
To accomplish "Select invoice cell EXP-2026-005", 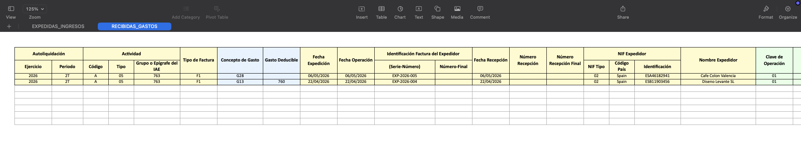I will pos(405,76).
